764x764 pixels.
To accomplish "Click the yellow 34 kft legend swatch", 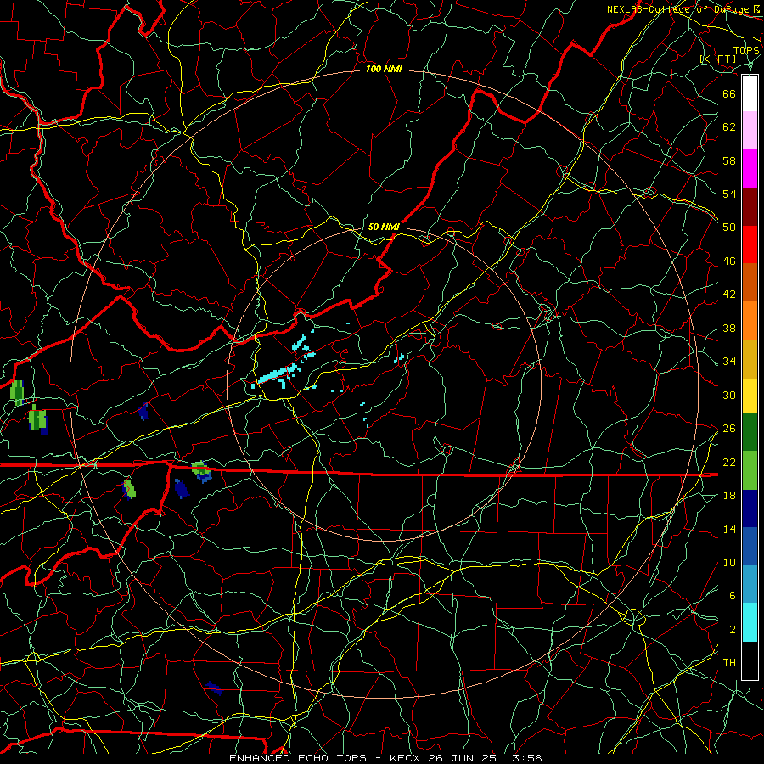I will 750,396.
